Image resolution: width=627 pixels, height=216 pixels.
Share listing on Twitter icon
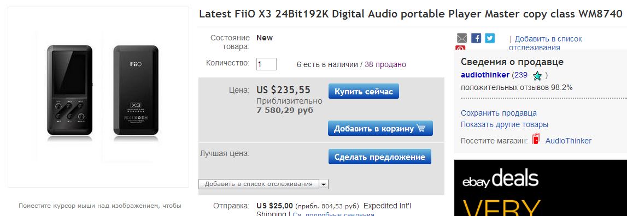pyautogui.click(x=490, y=38)
